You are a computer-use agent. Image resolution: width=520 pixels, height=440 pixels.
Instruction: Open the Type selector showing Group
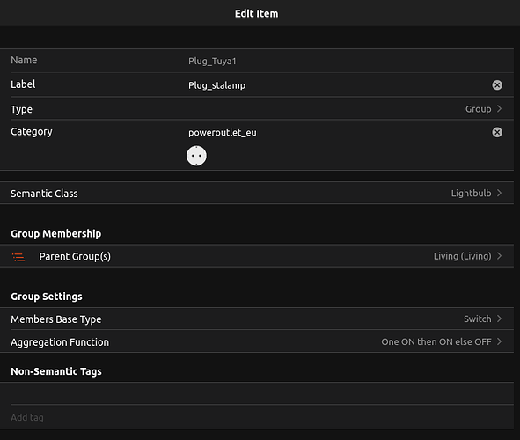click(x=257, y=109)
